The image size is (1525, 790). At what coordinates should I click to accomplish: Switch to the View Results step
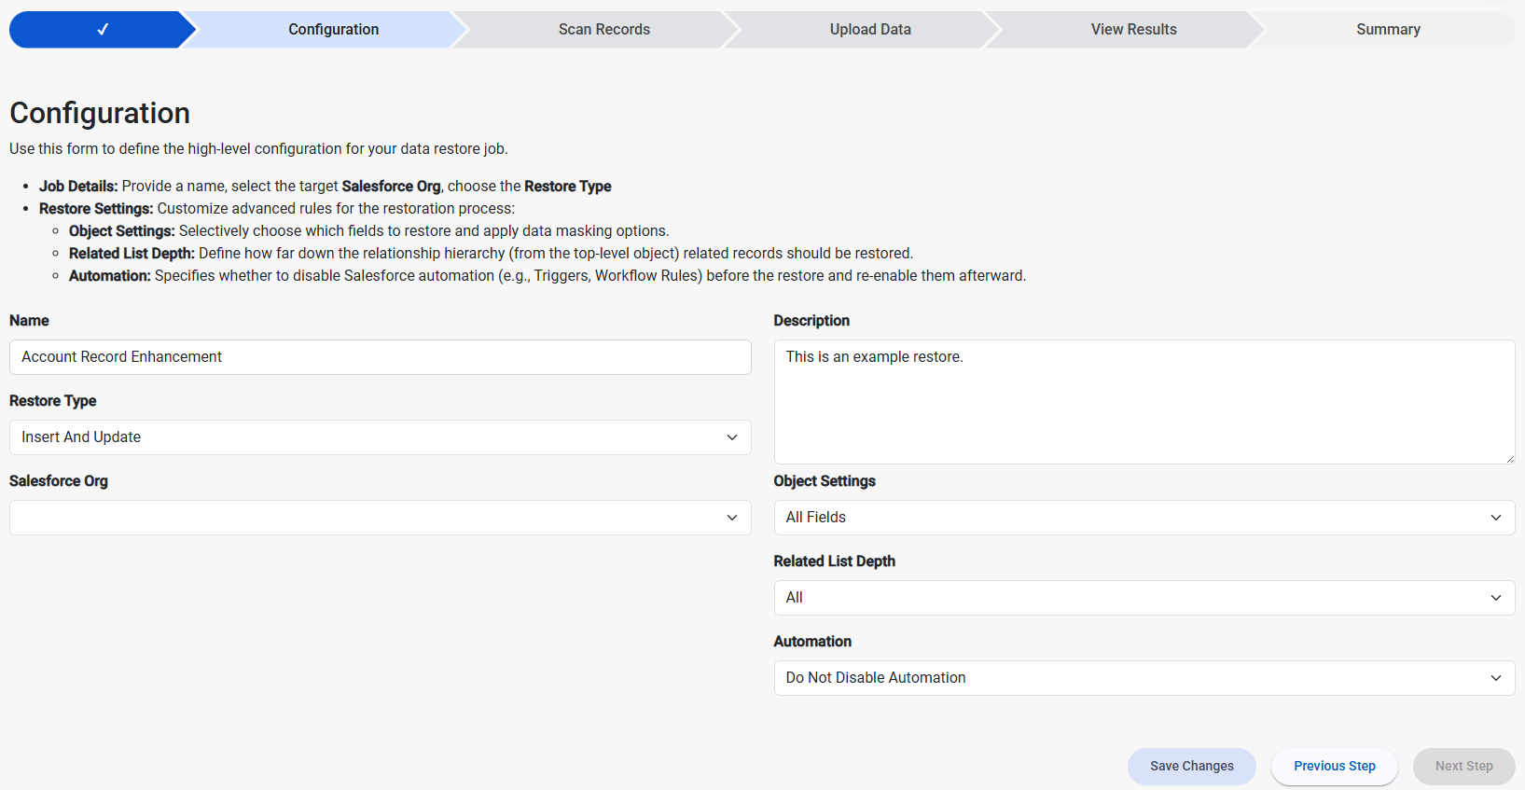[1133, 30]
